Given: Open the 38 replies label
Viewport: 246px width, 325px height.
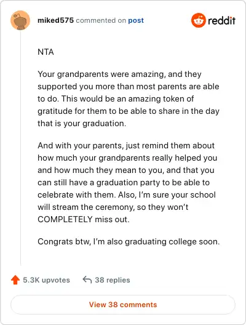Looking at the screenshot, I should [x=113, y=280].
